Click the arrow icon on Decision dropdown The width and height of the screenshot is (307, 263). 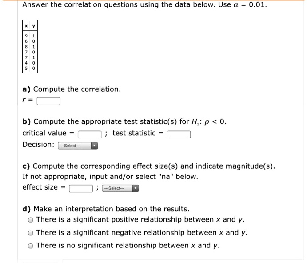tap(94, 146)
